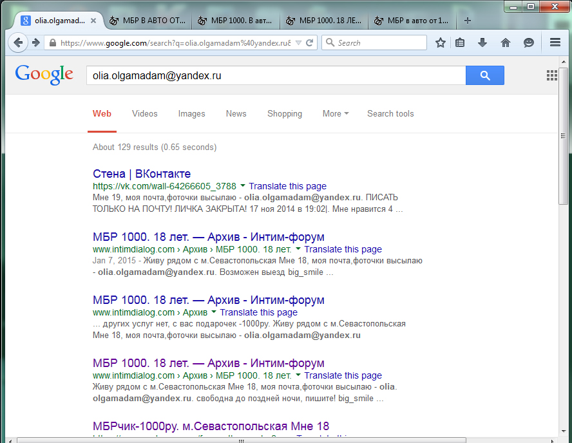Expand the URL arrow for the свободна до поздней ночи result
Image resolution: width=572 pixels, height=443 pixels.
[298, 375]
